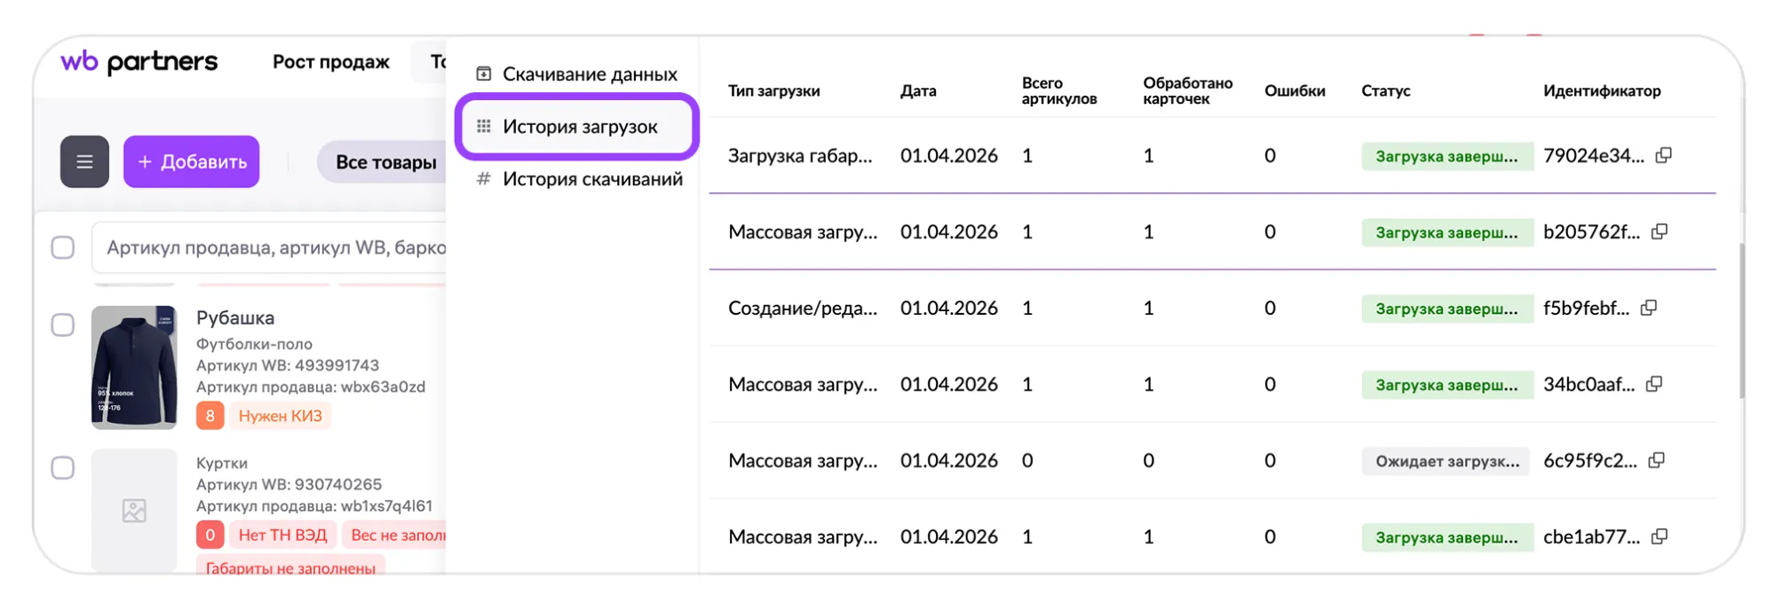The width and height of the screenshot is (1775, 610).
Task: Check the Рубашка product checkbox
Action: 63,325
